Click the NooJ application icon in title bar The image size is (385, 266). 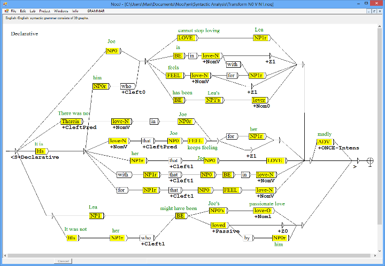pyautogui.click(x=4, y=4)
